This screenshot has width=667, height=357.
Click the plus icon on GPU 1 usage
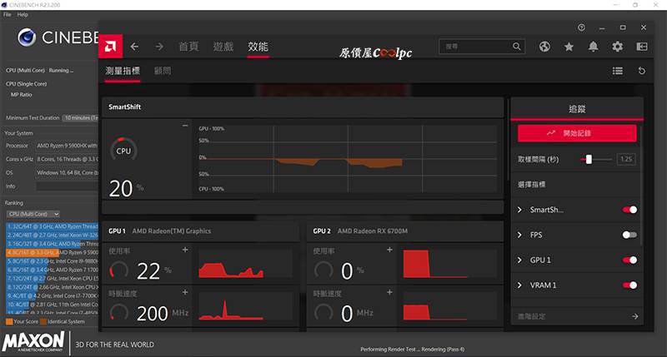point(185,250)
